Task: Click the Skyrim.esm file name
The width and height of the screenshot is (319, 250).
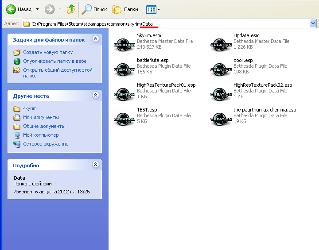Action: tap(149, 35)
